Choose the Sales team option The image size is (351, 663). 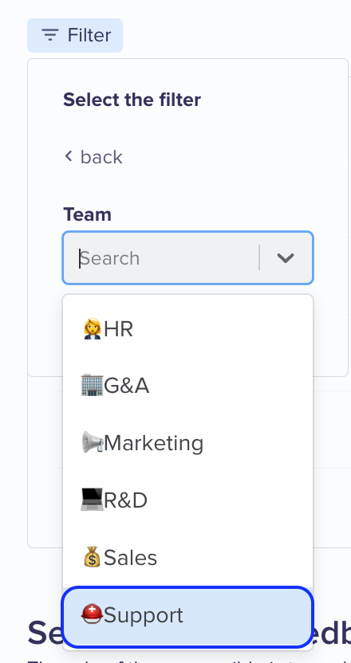tap(187, 557)
